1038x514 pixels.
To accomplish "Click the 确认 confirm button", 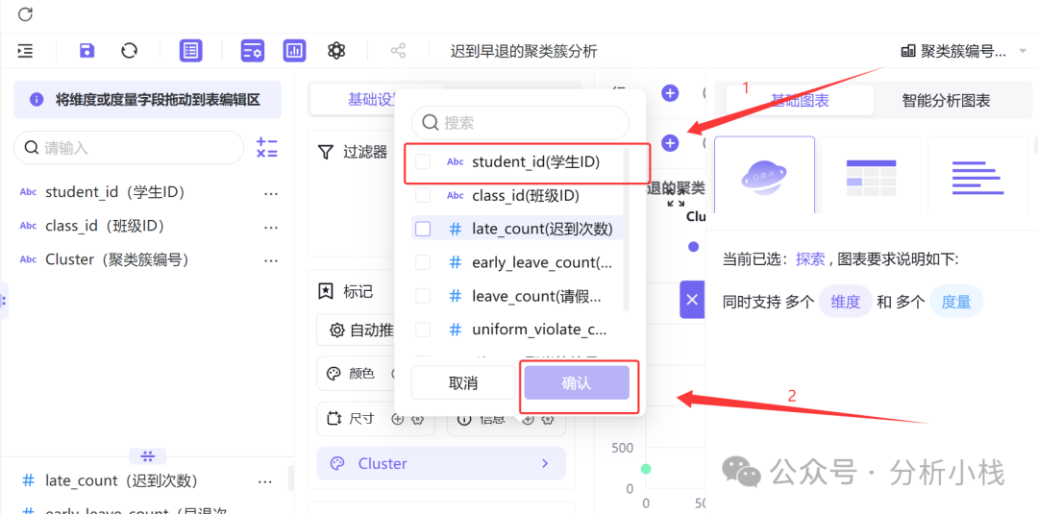I will coord(577,383).
